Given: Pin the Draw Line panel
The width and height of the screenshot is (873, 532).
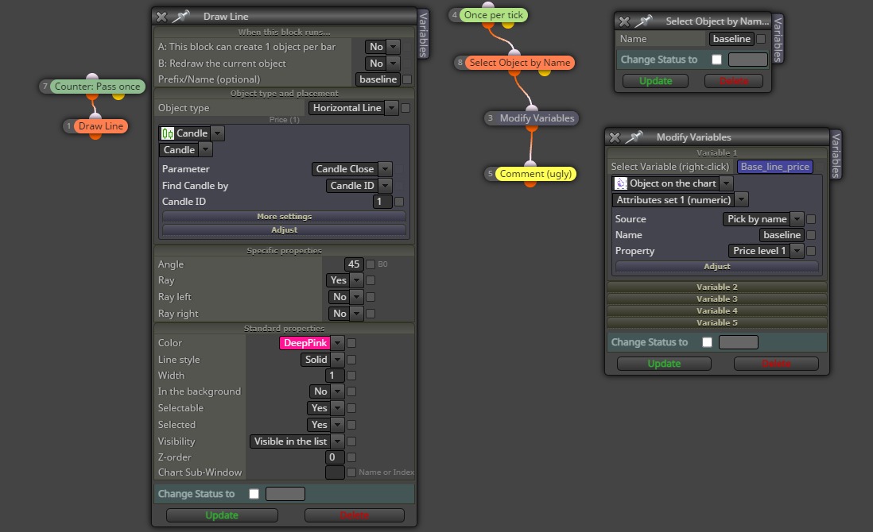Looking at the screenshot, I should click(x=180, y=17).
